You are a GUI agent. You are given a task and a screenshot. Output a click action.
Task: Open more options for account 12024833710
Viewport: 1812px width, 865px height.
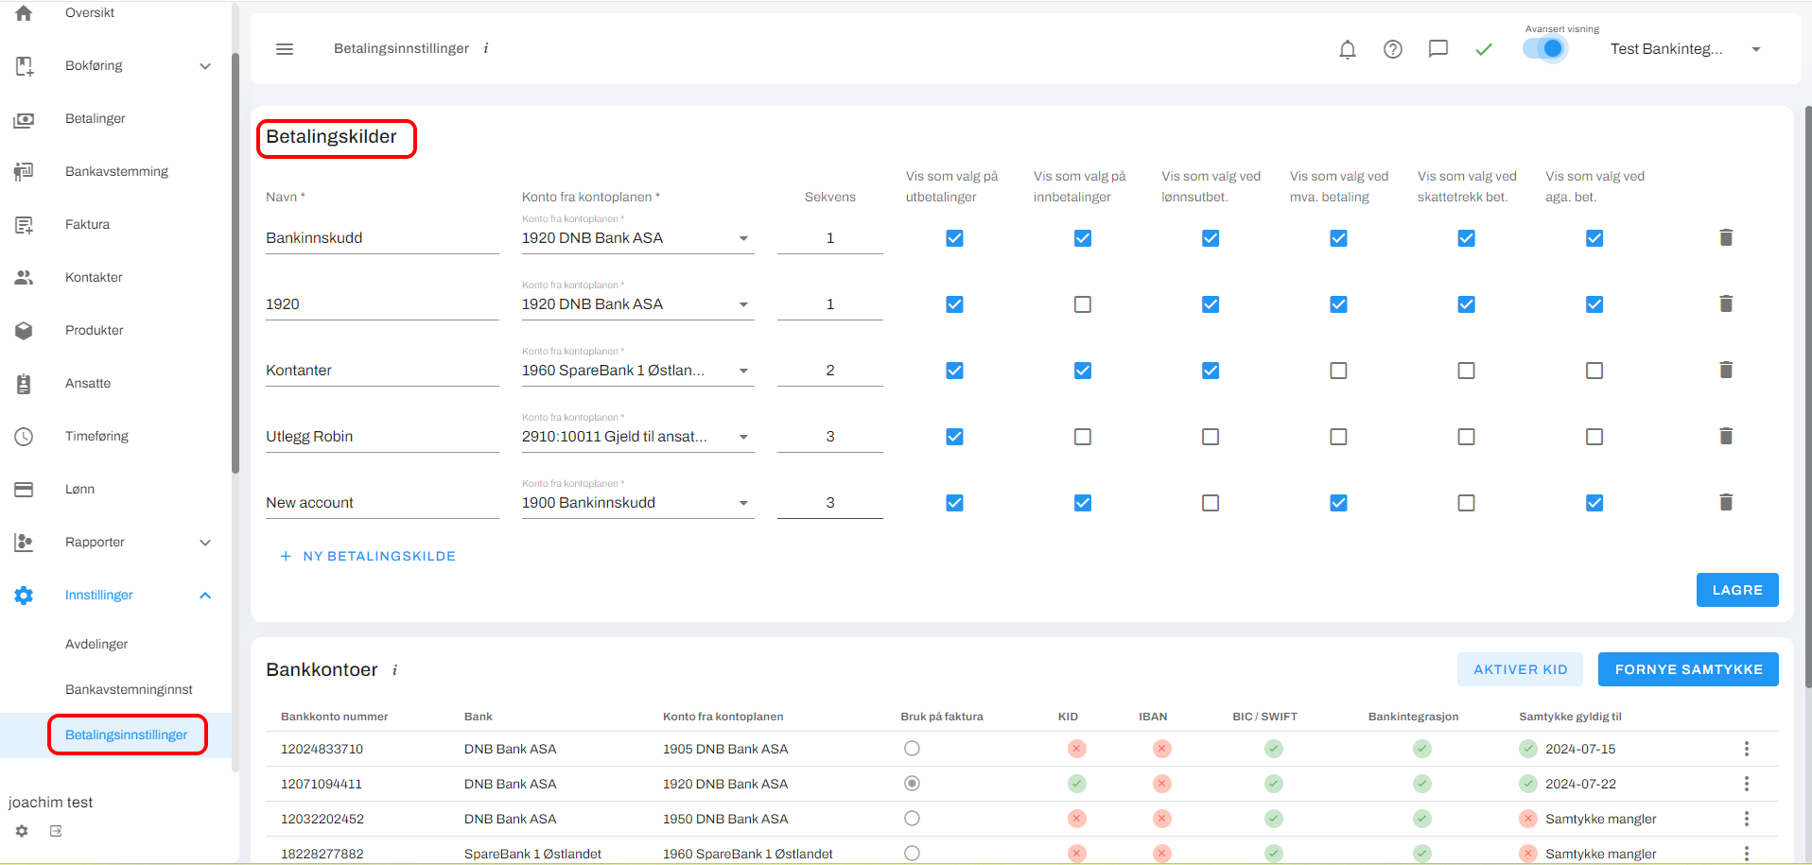coord(1747,749)
